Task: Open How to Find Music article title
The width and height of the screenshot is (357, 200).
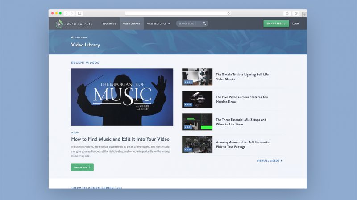Action: click(120, 139)
